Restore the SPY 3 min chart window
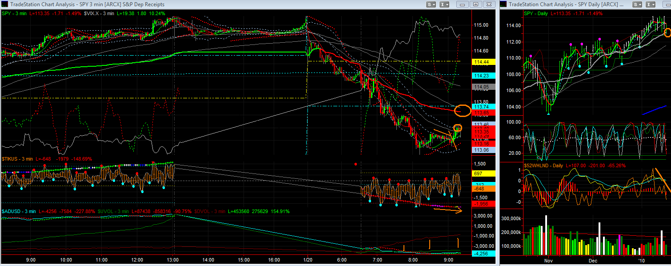671x266 pixels. 475,4
